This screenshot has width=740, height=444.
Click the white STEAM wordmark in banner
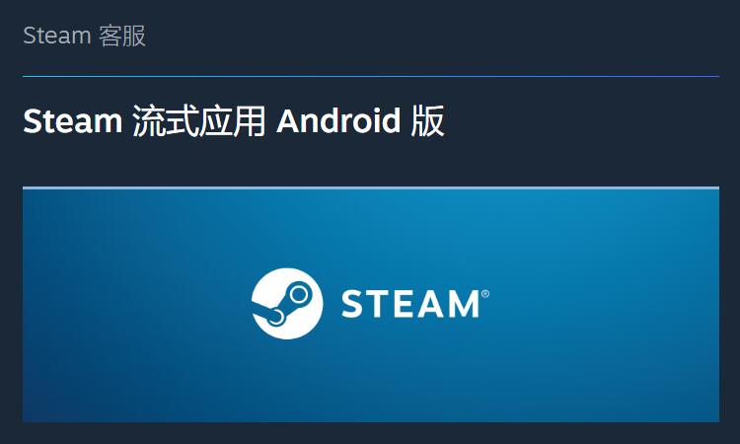point(410,304)
